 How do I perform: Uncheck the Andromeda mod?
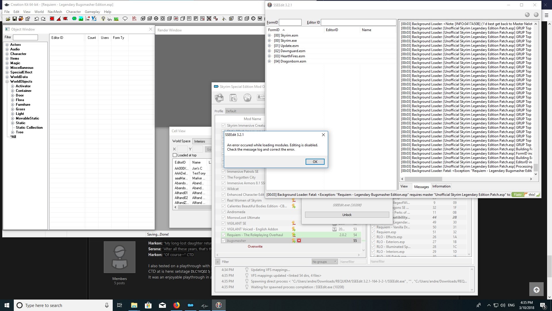pos(223,212)
